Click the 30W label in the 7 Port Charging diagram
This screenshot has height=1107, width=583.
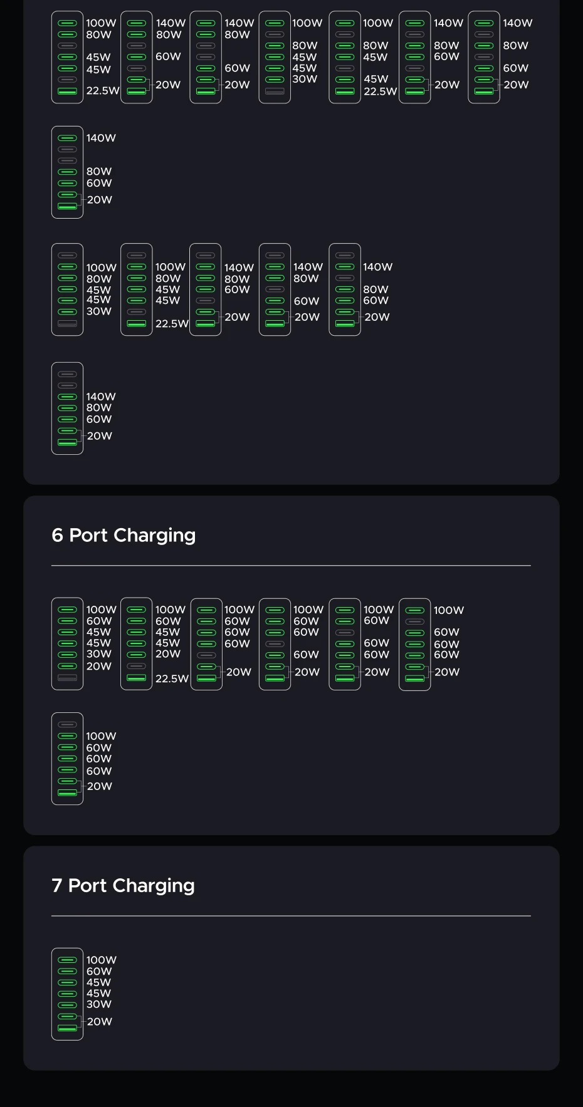[x=99, y=1004]
